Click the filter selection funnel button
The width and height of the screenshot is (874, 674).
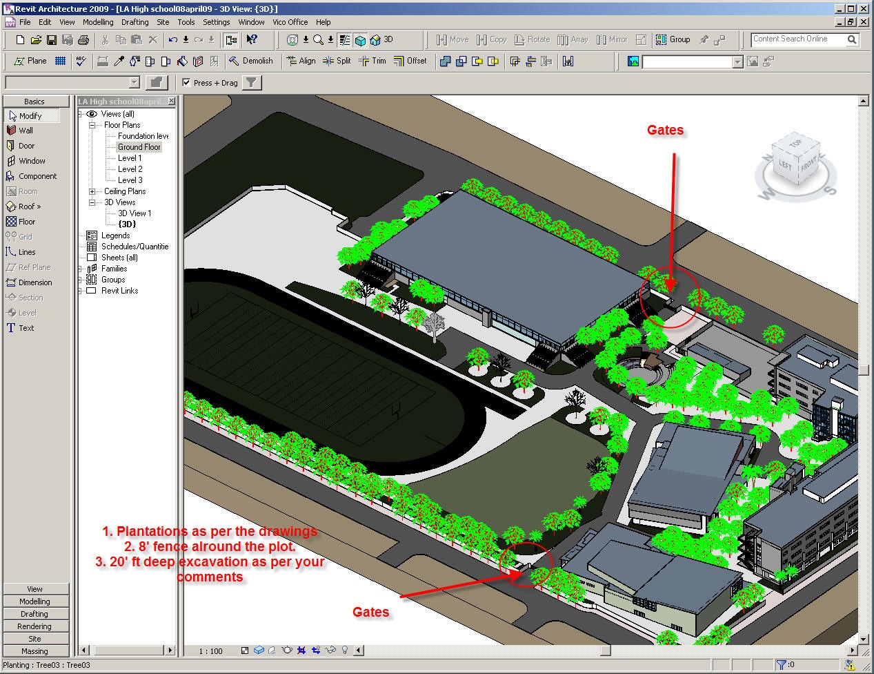(252, 83)
